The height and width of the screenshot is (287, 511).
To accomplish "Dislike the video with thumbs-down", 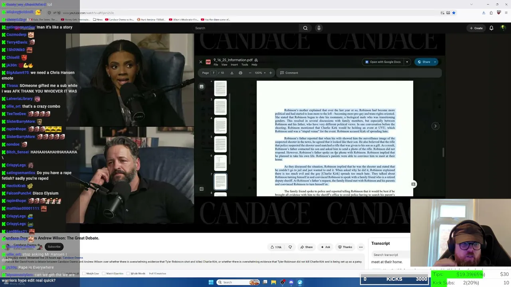I will [290, 247].
